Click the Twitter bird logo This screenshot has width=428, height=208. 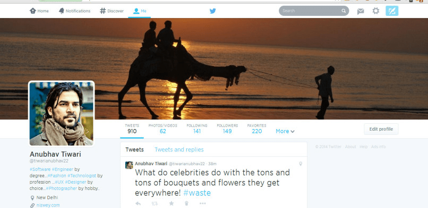[212, 11]
